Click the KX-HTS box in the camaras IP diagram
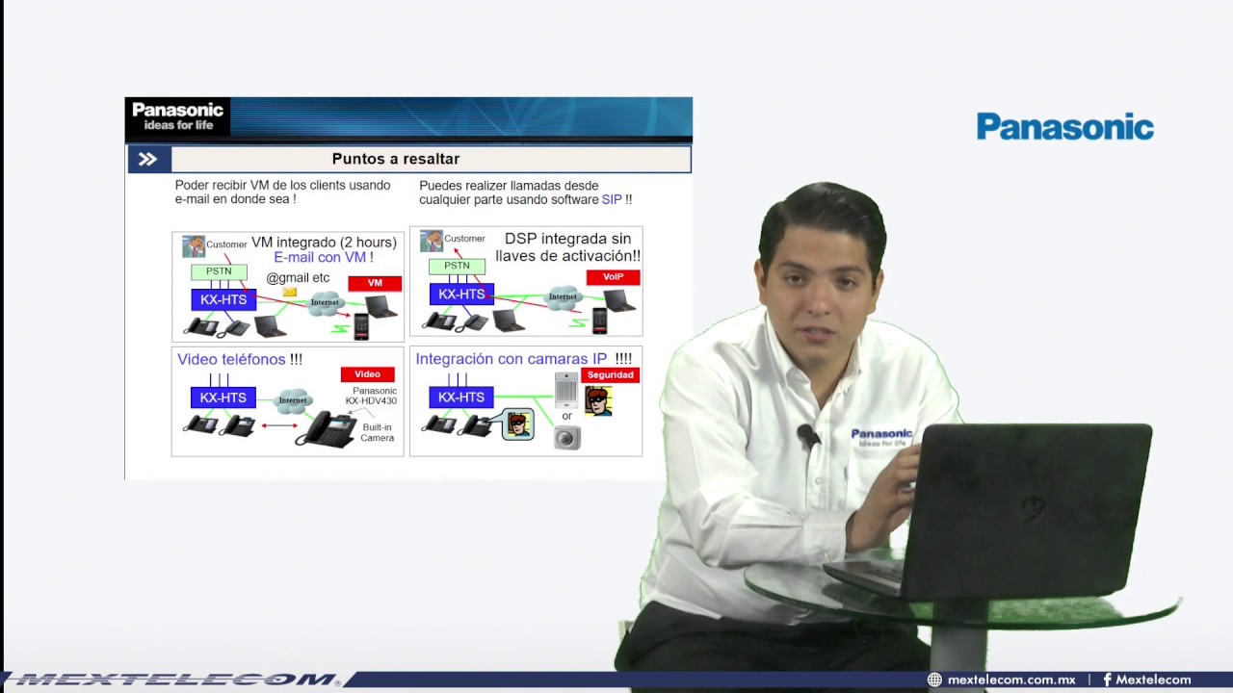Image resolution: width=1233 pixels, height=693 pixels. pyautogui.click(x=461, y=397)
